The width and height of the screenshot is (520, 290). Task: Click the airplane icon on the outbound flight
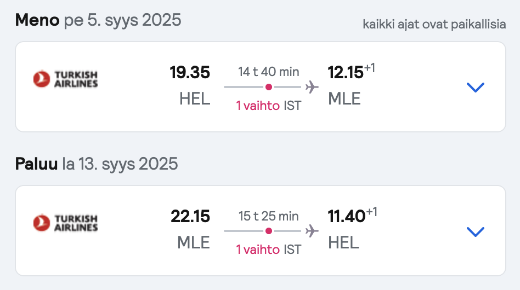click(312, 87)
